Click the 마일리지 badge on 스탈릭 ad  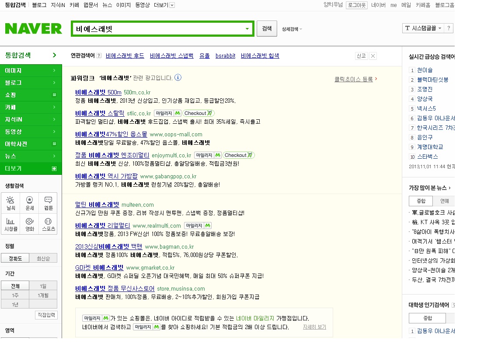pos(167,113)
